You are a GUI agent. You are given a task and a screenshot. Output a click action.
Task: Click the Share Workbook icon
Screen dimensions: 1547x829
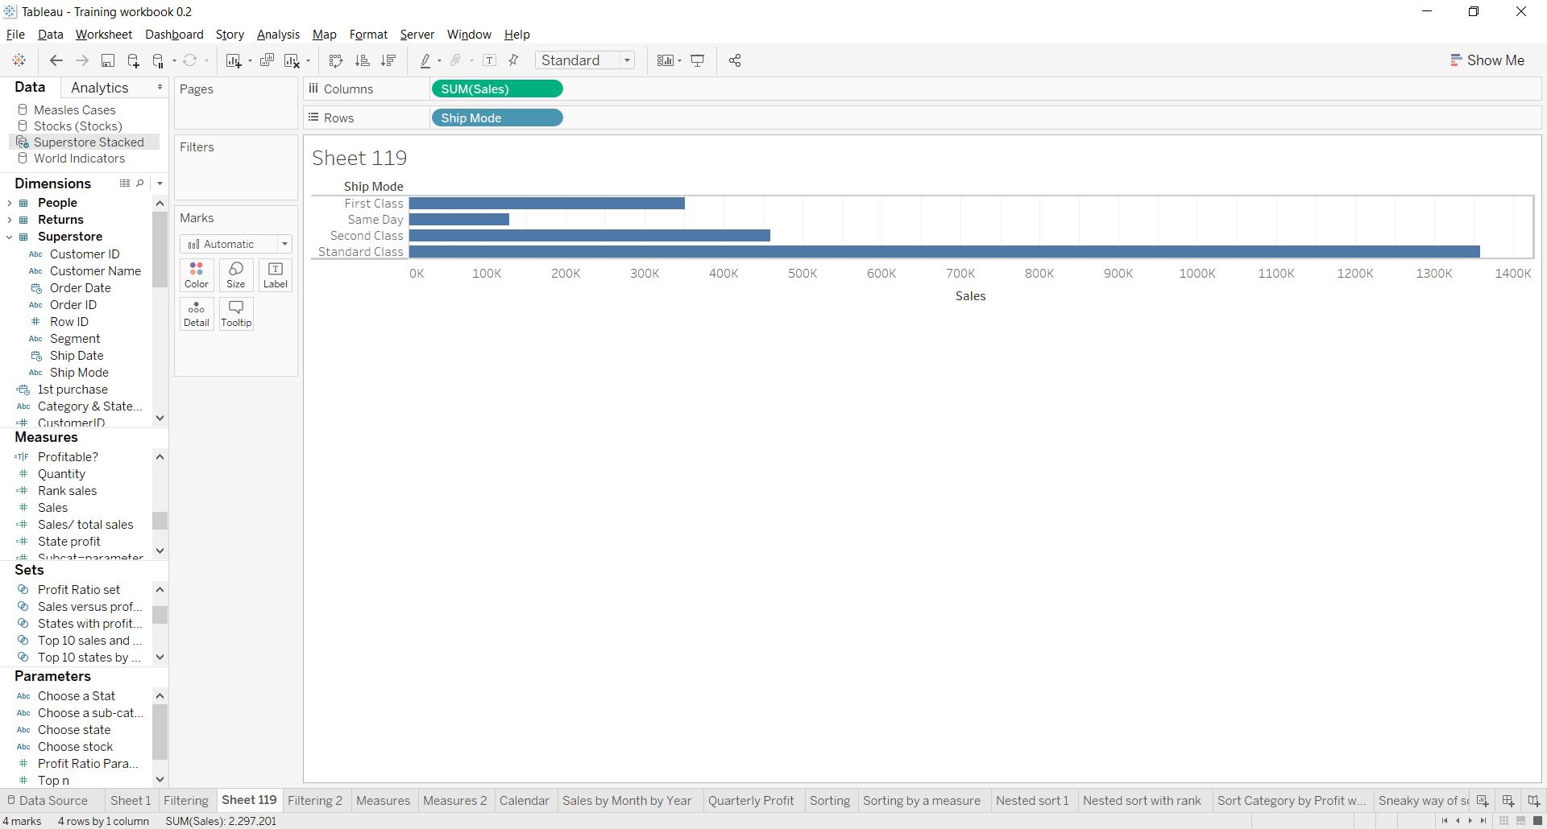pos(734,60)
